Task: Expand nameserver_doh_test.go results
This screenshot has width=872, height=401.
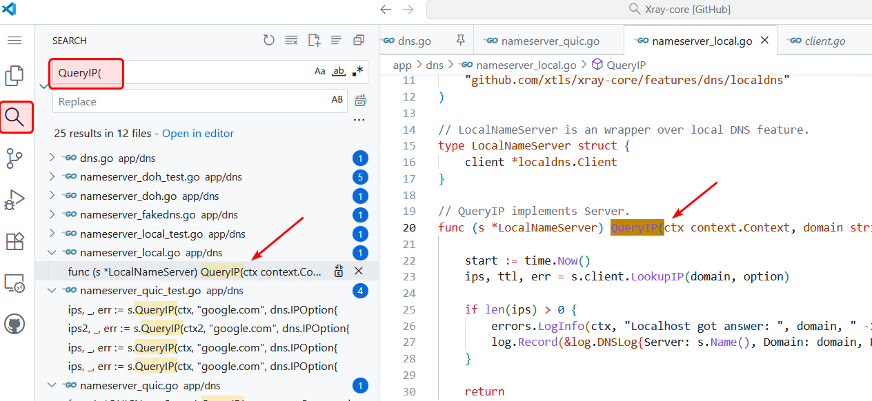Action: click(52, 177)
